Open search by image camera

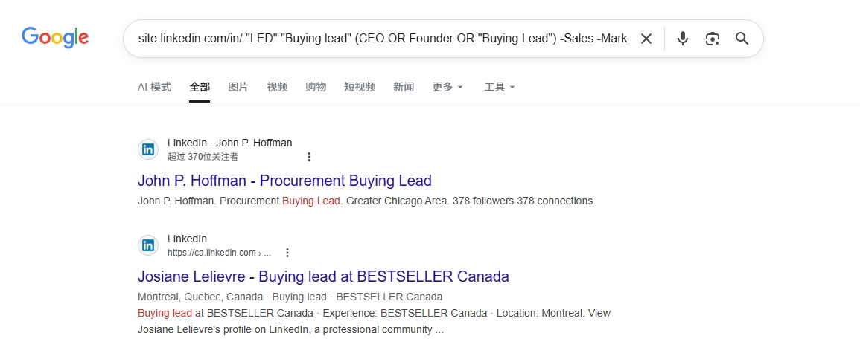coord(713,39)
